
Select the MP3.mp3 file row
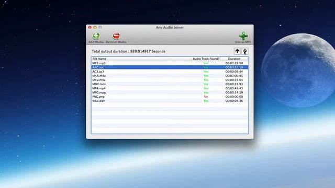click(x=170, y=63)
